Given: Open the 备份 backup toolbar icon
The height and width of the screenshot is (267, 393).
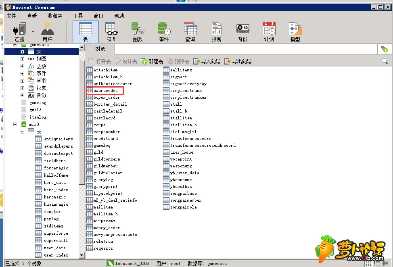Looking at the screenshot, I should [242, 32].
